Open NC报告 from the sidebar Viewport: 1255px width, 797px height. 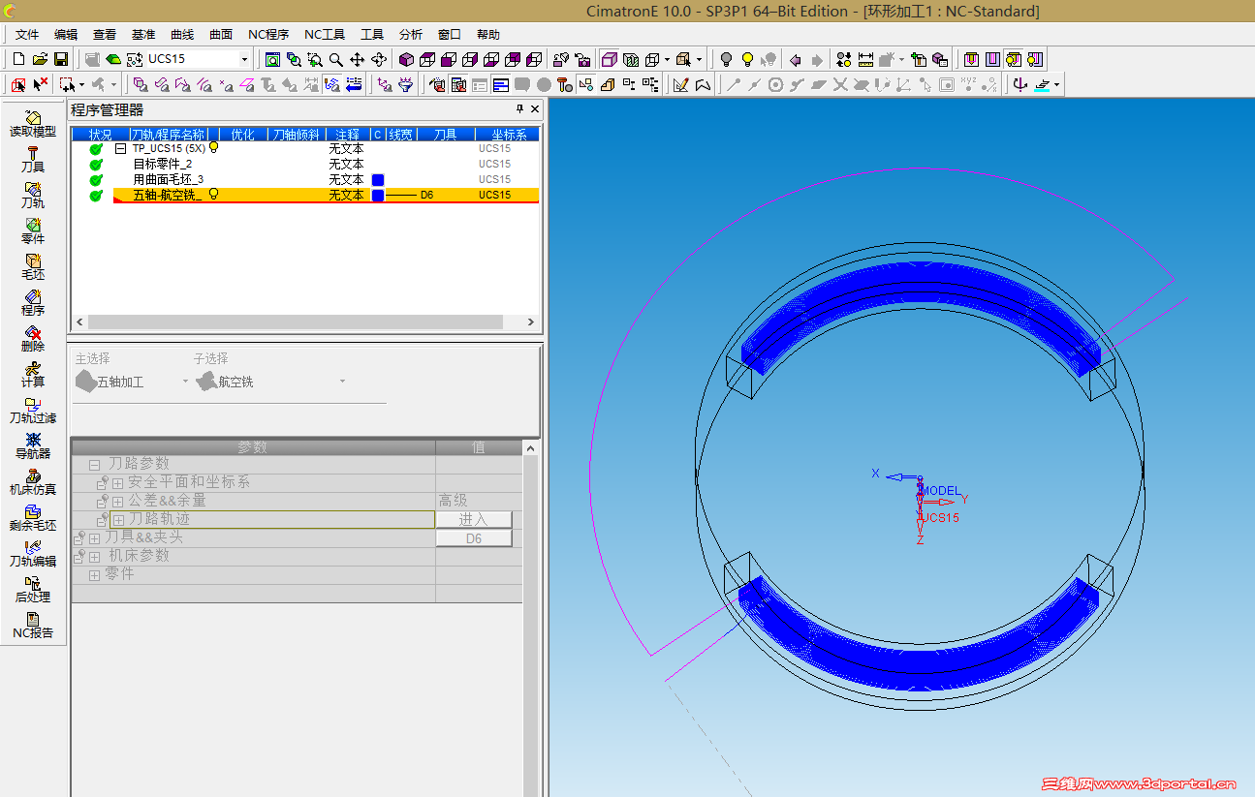[33, 625]
